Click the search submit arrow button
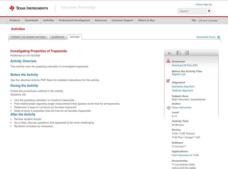The image size is (228, 169). click(x=209, y=11)
